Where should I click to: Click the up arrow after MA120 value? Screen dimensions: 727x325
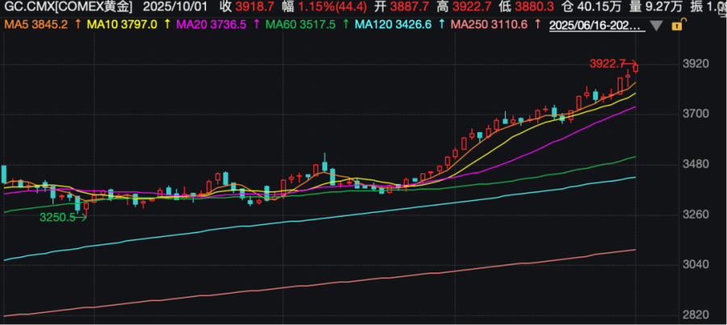click(441, 25)
